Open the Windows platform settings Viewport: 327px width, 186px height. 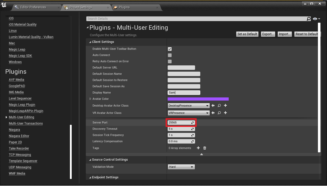[15, 62]
